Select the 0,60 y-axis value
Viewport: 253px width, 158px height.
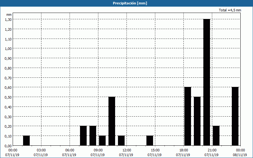(x=8, y=88)
